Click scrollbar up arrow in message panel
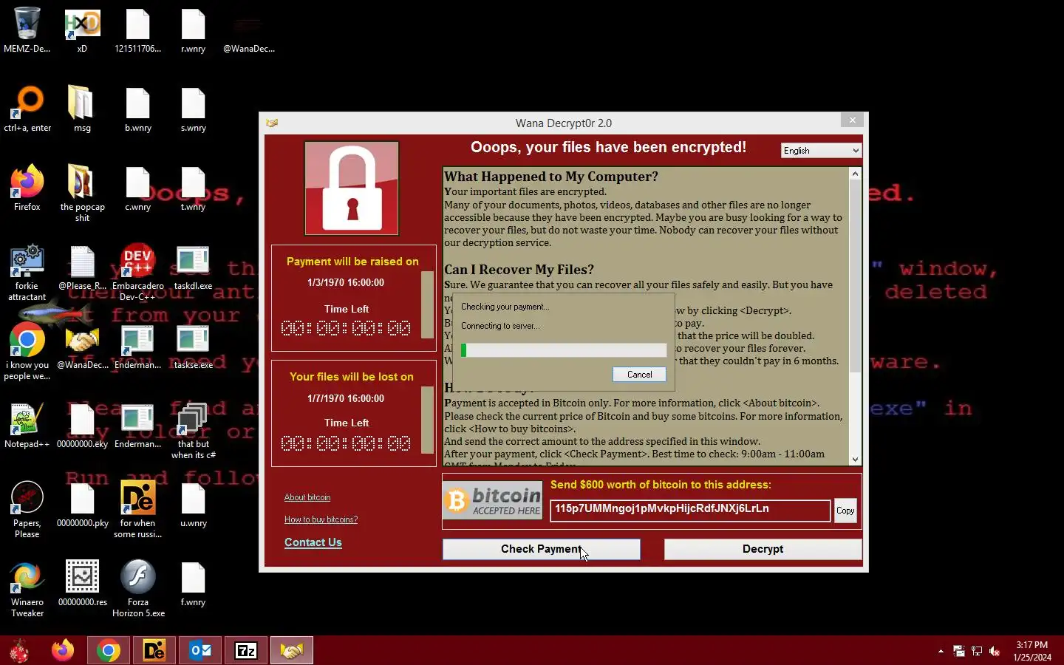 click(855, 174)
